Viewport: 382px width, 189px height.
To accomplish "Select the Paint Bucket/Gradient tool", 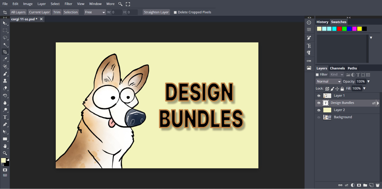I will [5, 95].
